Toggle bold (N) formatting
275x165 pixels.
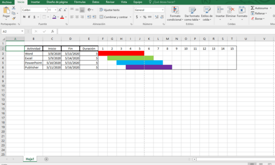(24, 17)
